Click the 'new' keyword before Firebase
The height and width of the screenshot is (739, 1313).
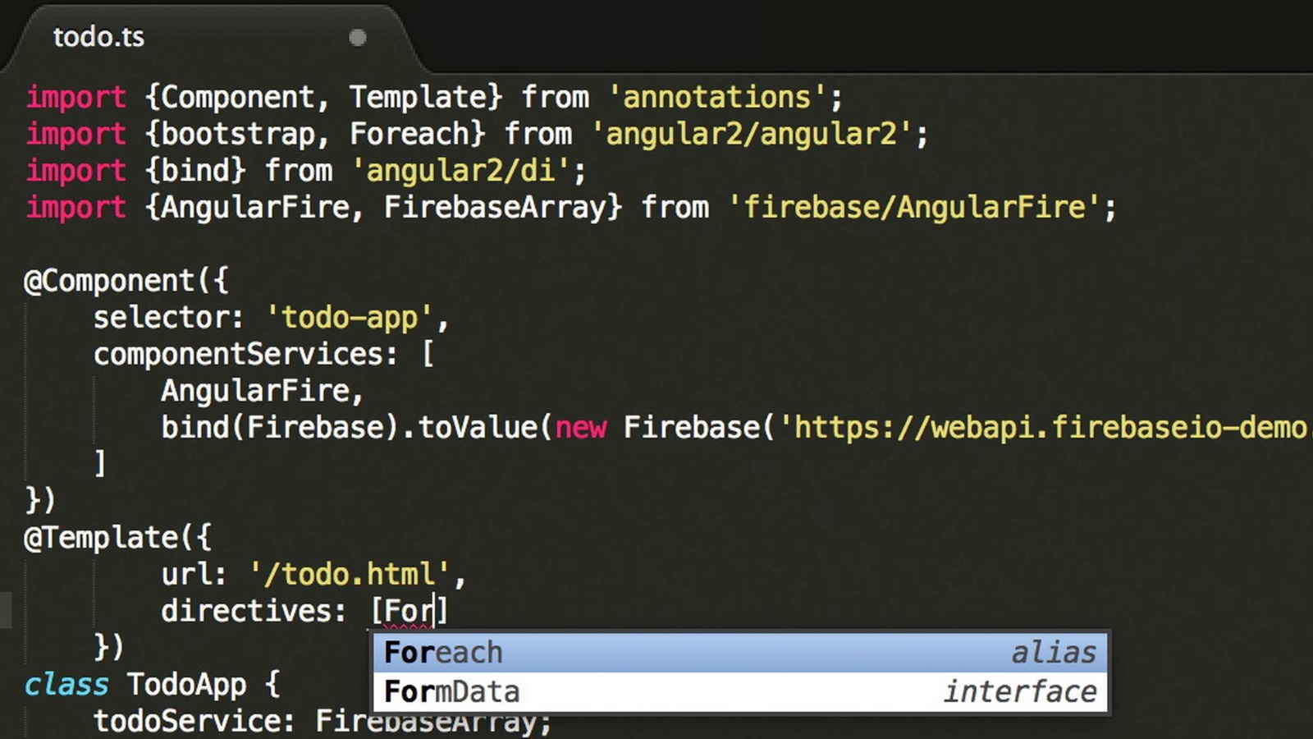[580, 428]
